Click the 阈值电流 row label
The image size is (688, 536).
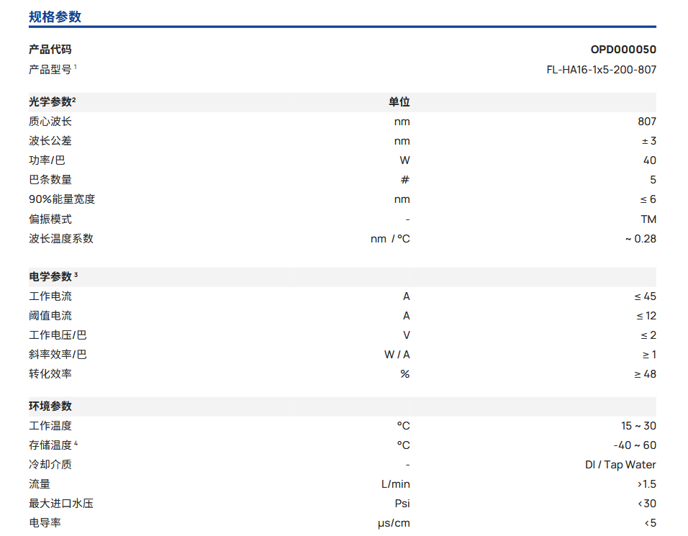point(50,316)
